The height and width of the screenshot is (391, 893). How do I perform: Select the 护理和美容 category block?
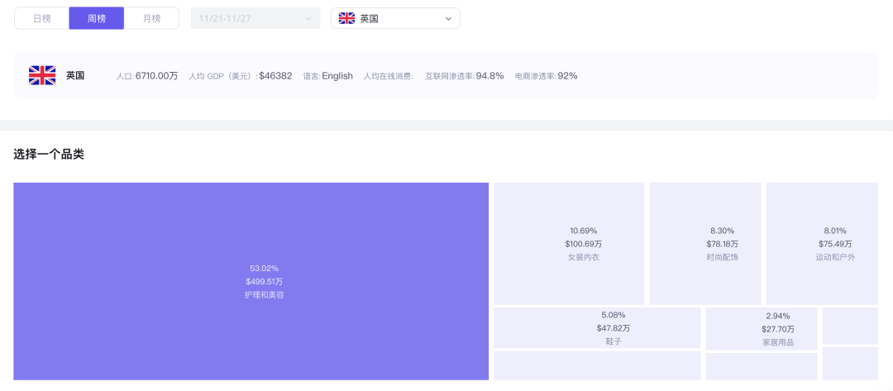251,281
